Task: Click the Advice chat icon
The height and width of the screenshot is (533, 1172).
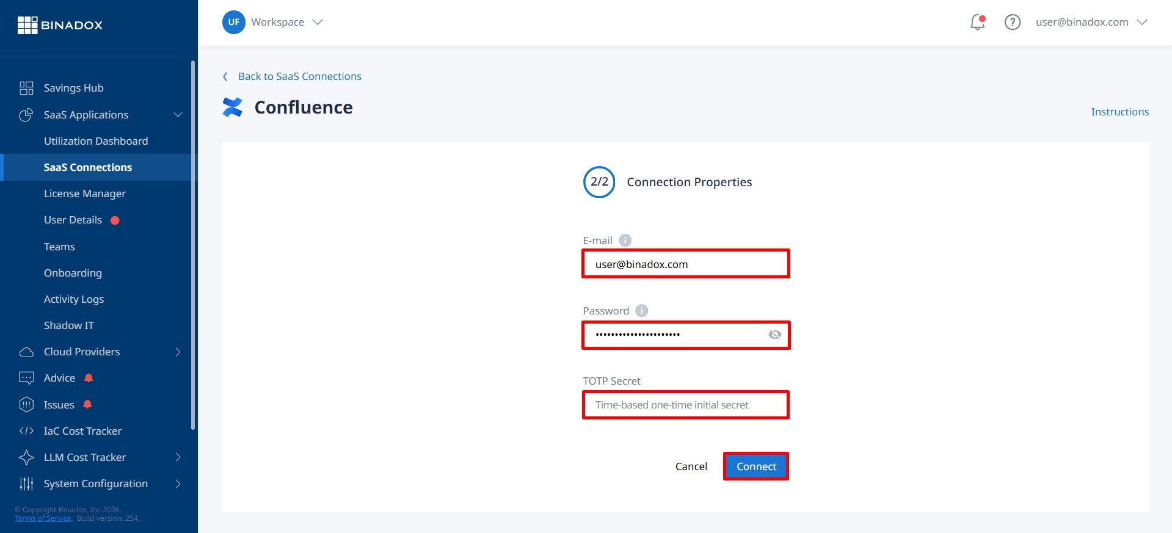Action: point(26,378)
